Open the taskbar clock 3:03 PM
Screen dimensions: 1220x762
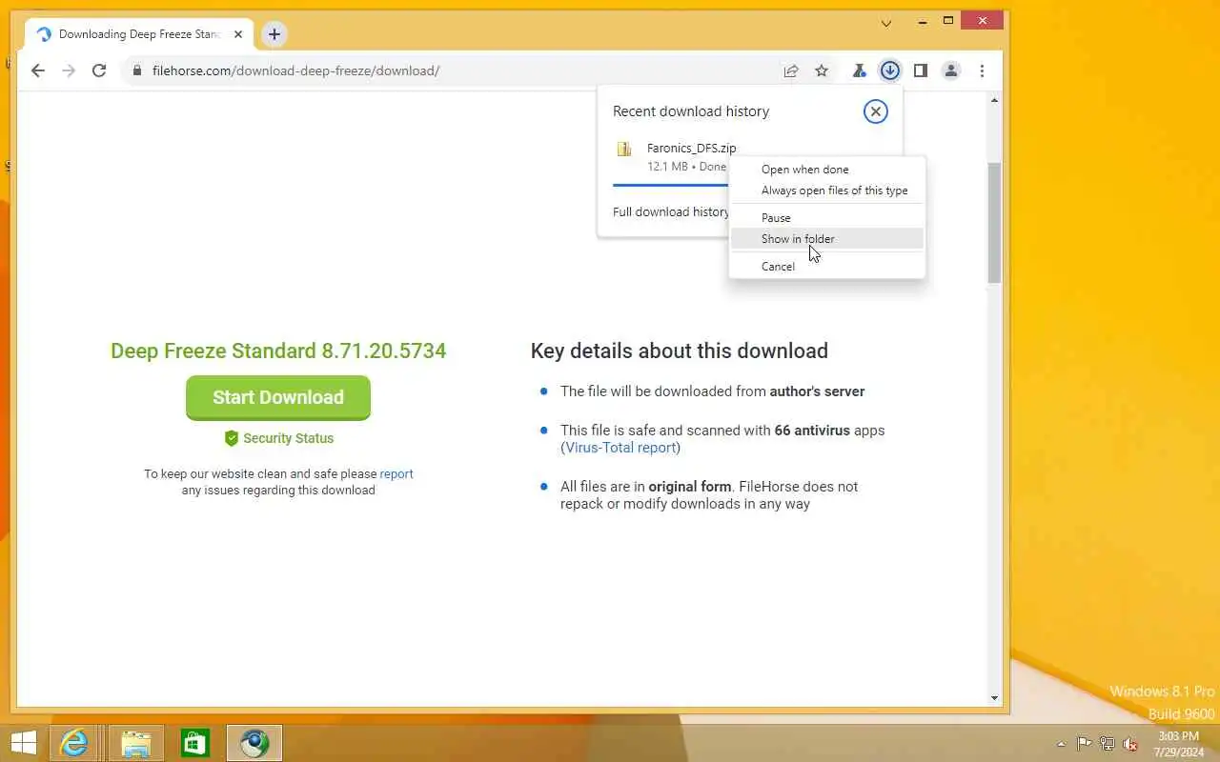coord(1178,744)
